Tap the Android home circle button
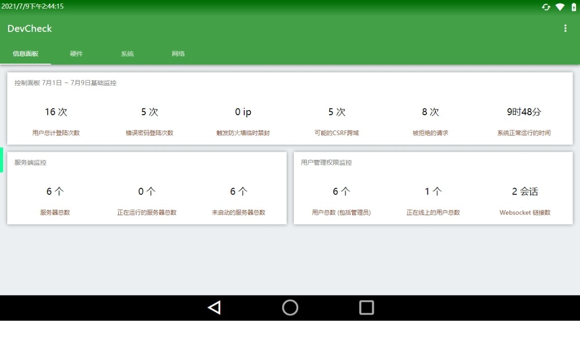Image resolution: width=580 pixels, height=346 pixels. tap(290, 307)
